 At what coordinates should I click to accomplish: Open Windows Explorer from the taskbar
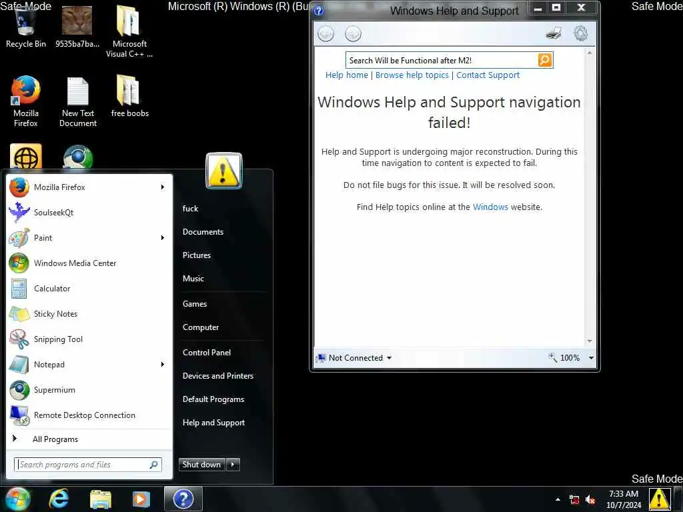click(x=101, y=499)
